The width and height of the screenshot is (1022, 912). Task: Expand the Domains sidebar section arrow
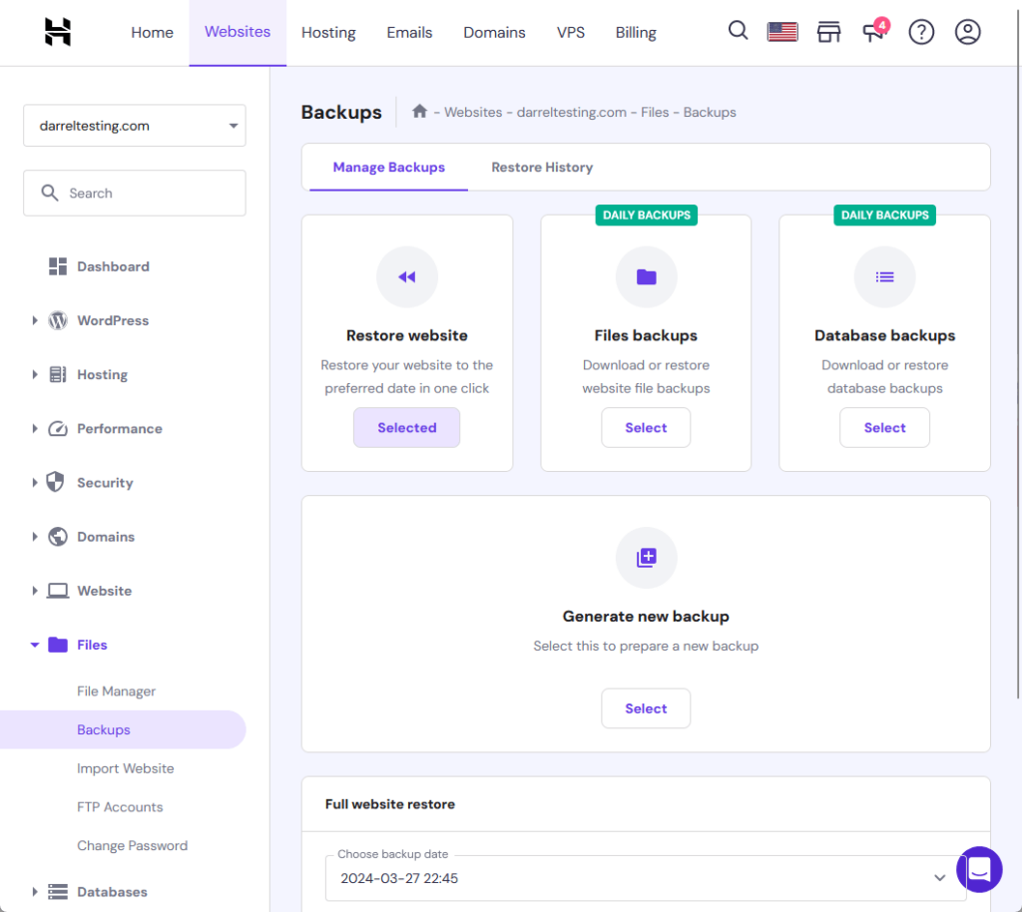35,537
